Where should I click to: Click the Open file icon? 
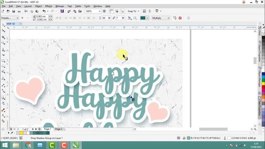pos(8,11)
